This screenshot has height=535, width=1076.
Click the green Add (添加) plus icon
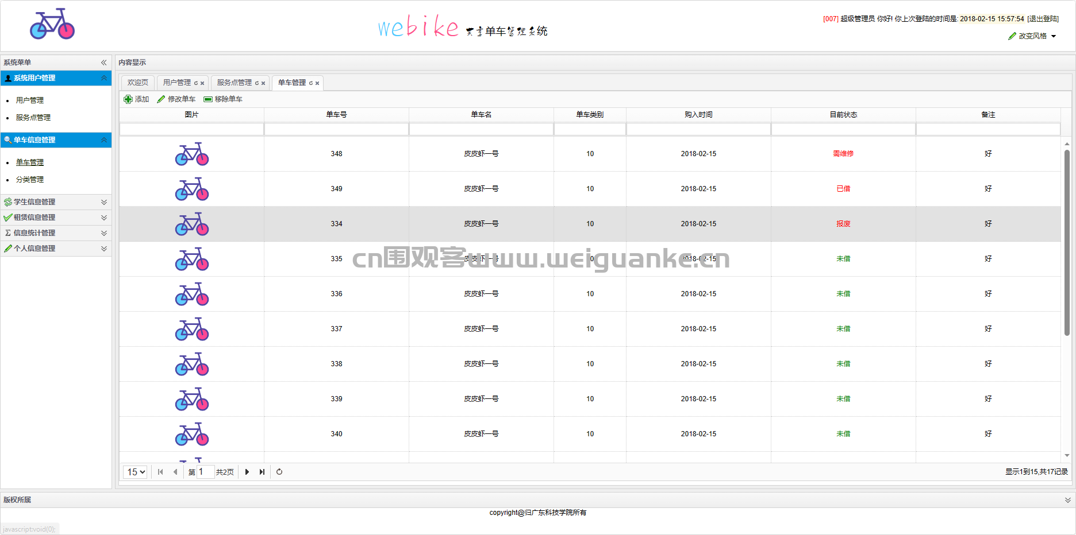pyautogui.click(x=128, y=99)
